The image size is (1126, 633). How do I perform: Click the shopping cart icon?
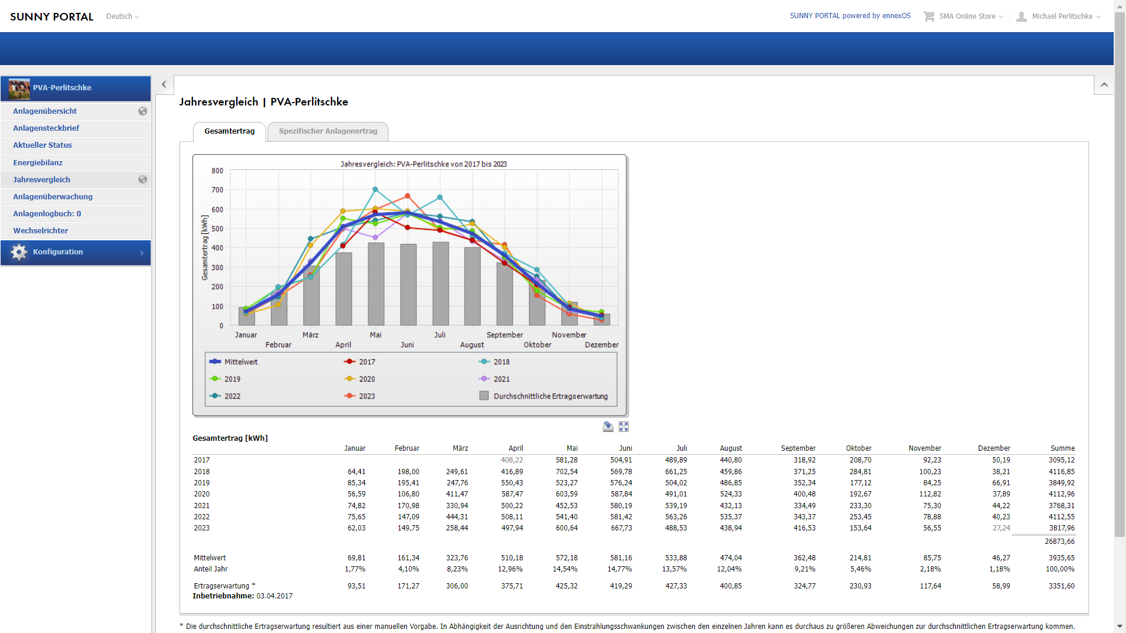click(928, 16)
